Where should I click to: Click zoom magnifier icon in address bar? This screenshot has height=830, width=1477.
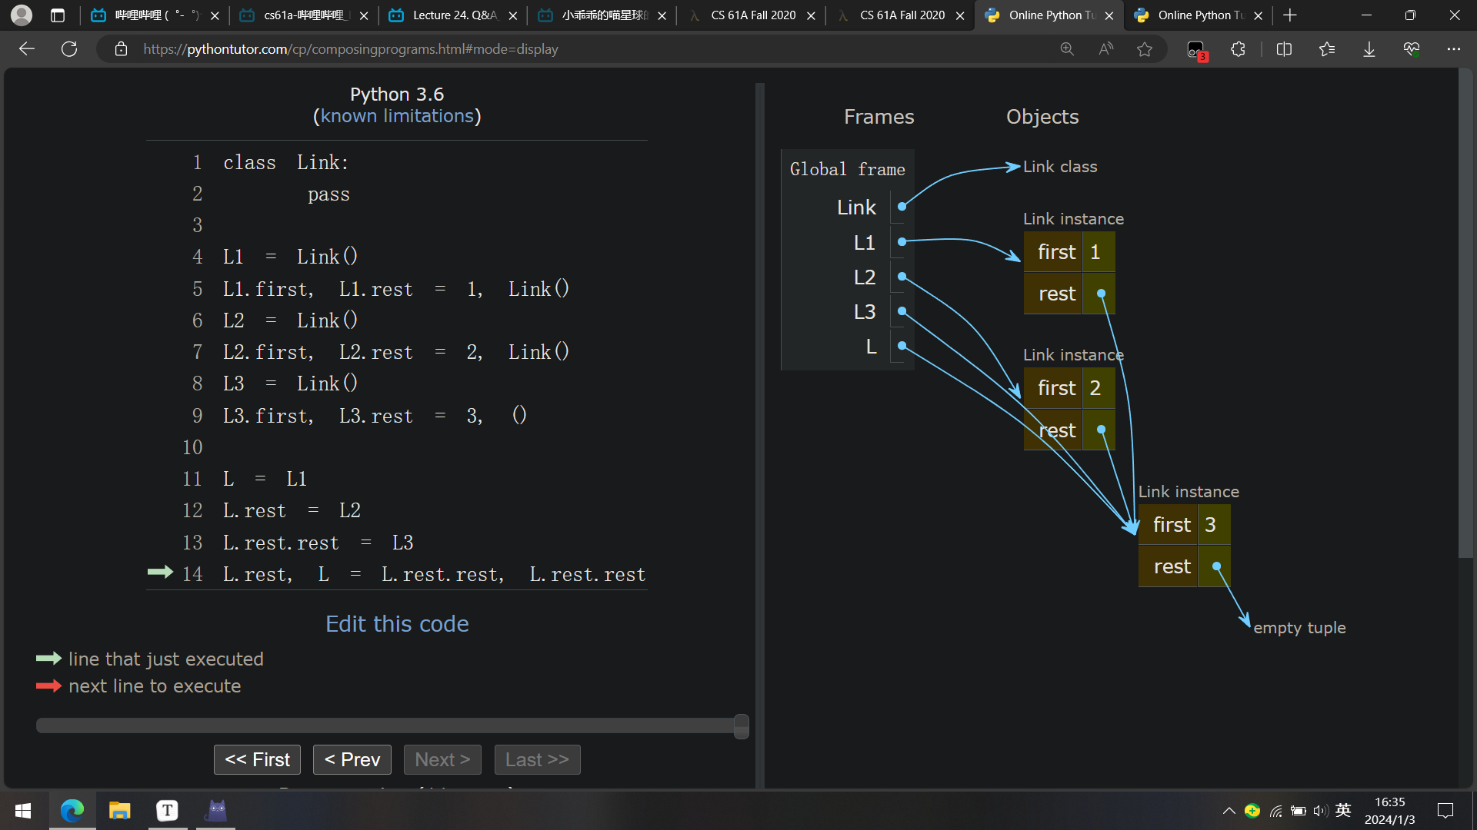coord(1067,49)
